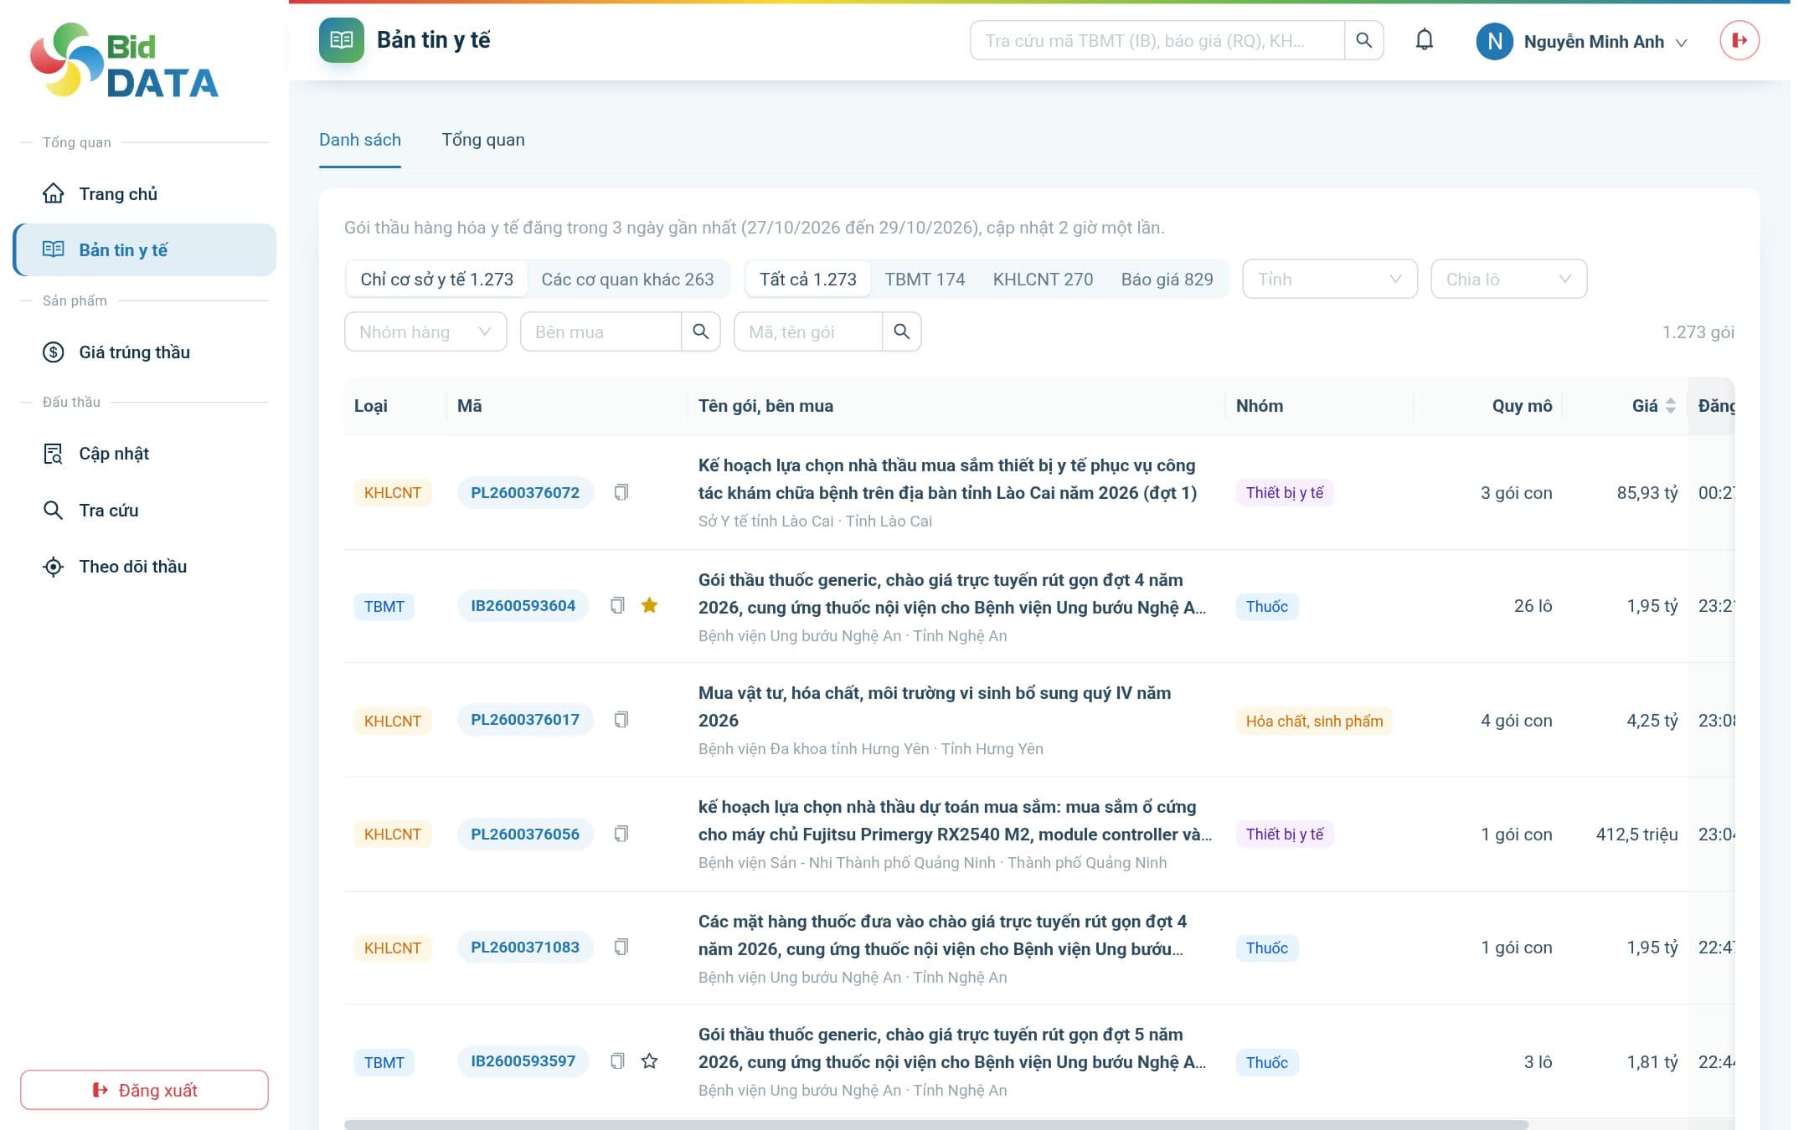
Task: Open code link PL2600376072
Action: tap(525, 492)
